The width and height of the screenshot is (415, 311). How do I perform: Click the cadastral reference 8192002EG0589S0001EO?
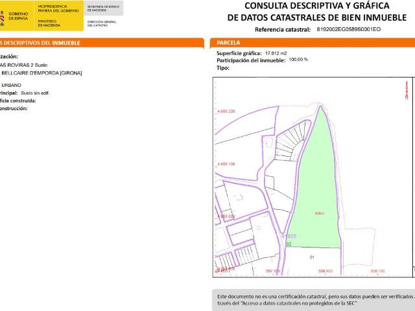tap(349, 30)
